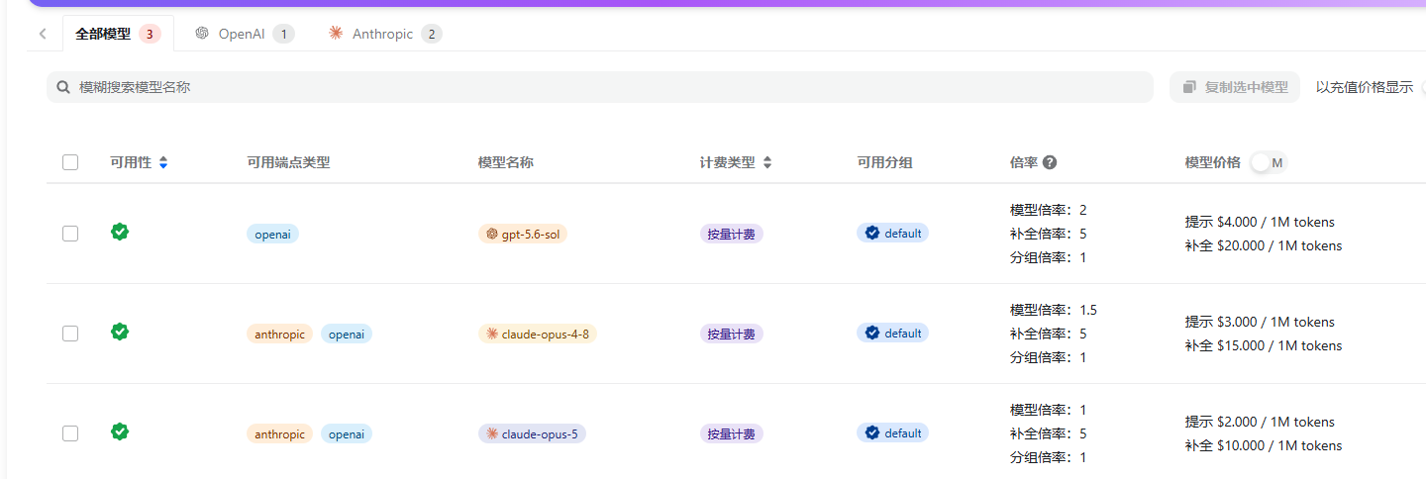The width and height of the screenshot is (1426, 479).
Task: Click the claude-opus-5 model name tag
Action: pyautogui.click(x=532, y=433)
